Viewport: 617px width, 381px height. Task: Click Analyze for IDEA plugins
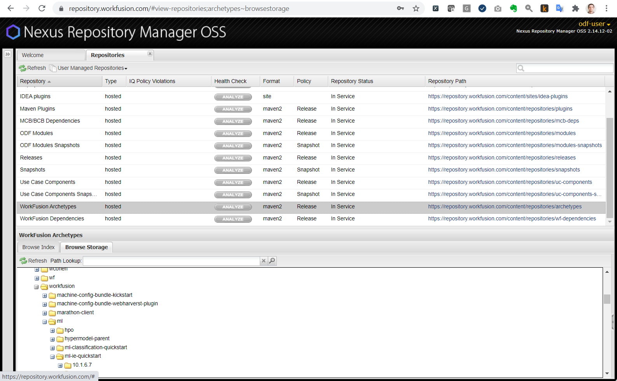click(233, 97)
